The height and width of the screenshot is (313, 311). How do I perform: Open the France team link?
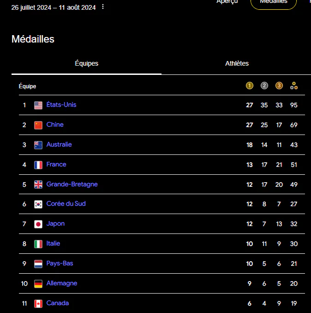pos(56,164)
